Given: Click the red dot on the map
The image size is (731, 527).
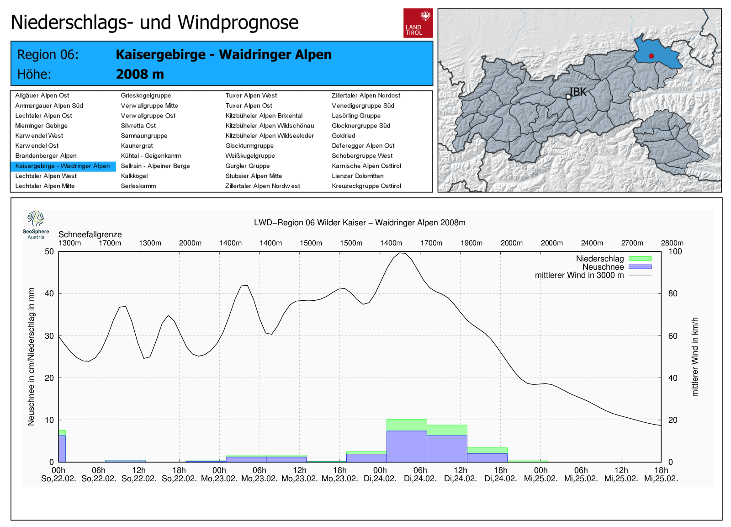Looking at the screenshot, I should (651, 56).
